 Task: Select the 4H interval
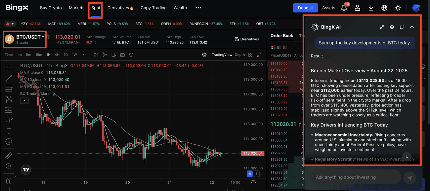(x=57, y=55)
